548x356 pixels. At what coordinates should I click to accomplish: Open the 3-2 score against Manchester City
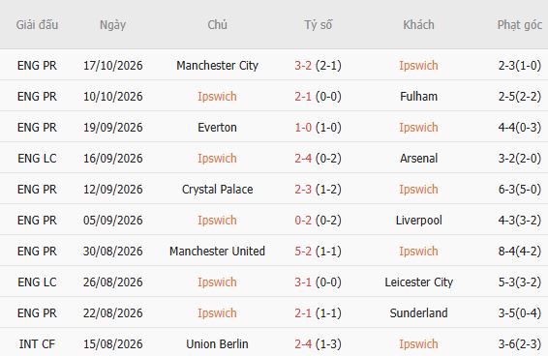click(303, 66)
